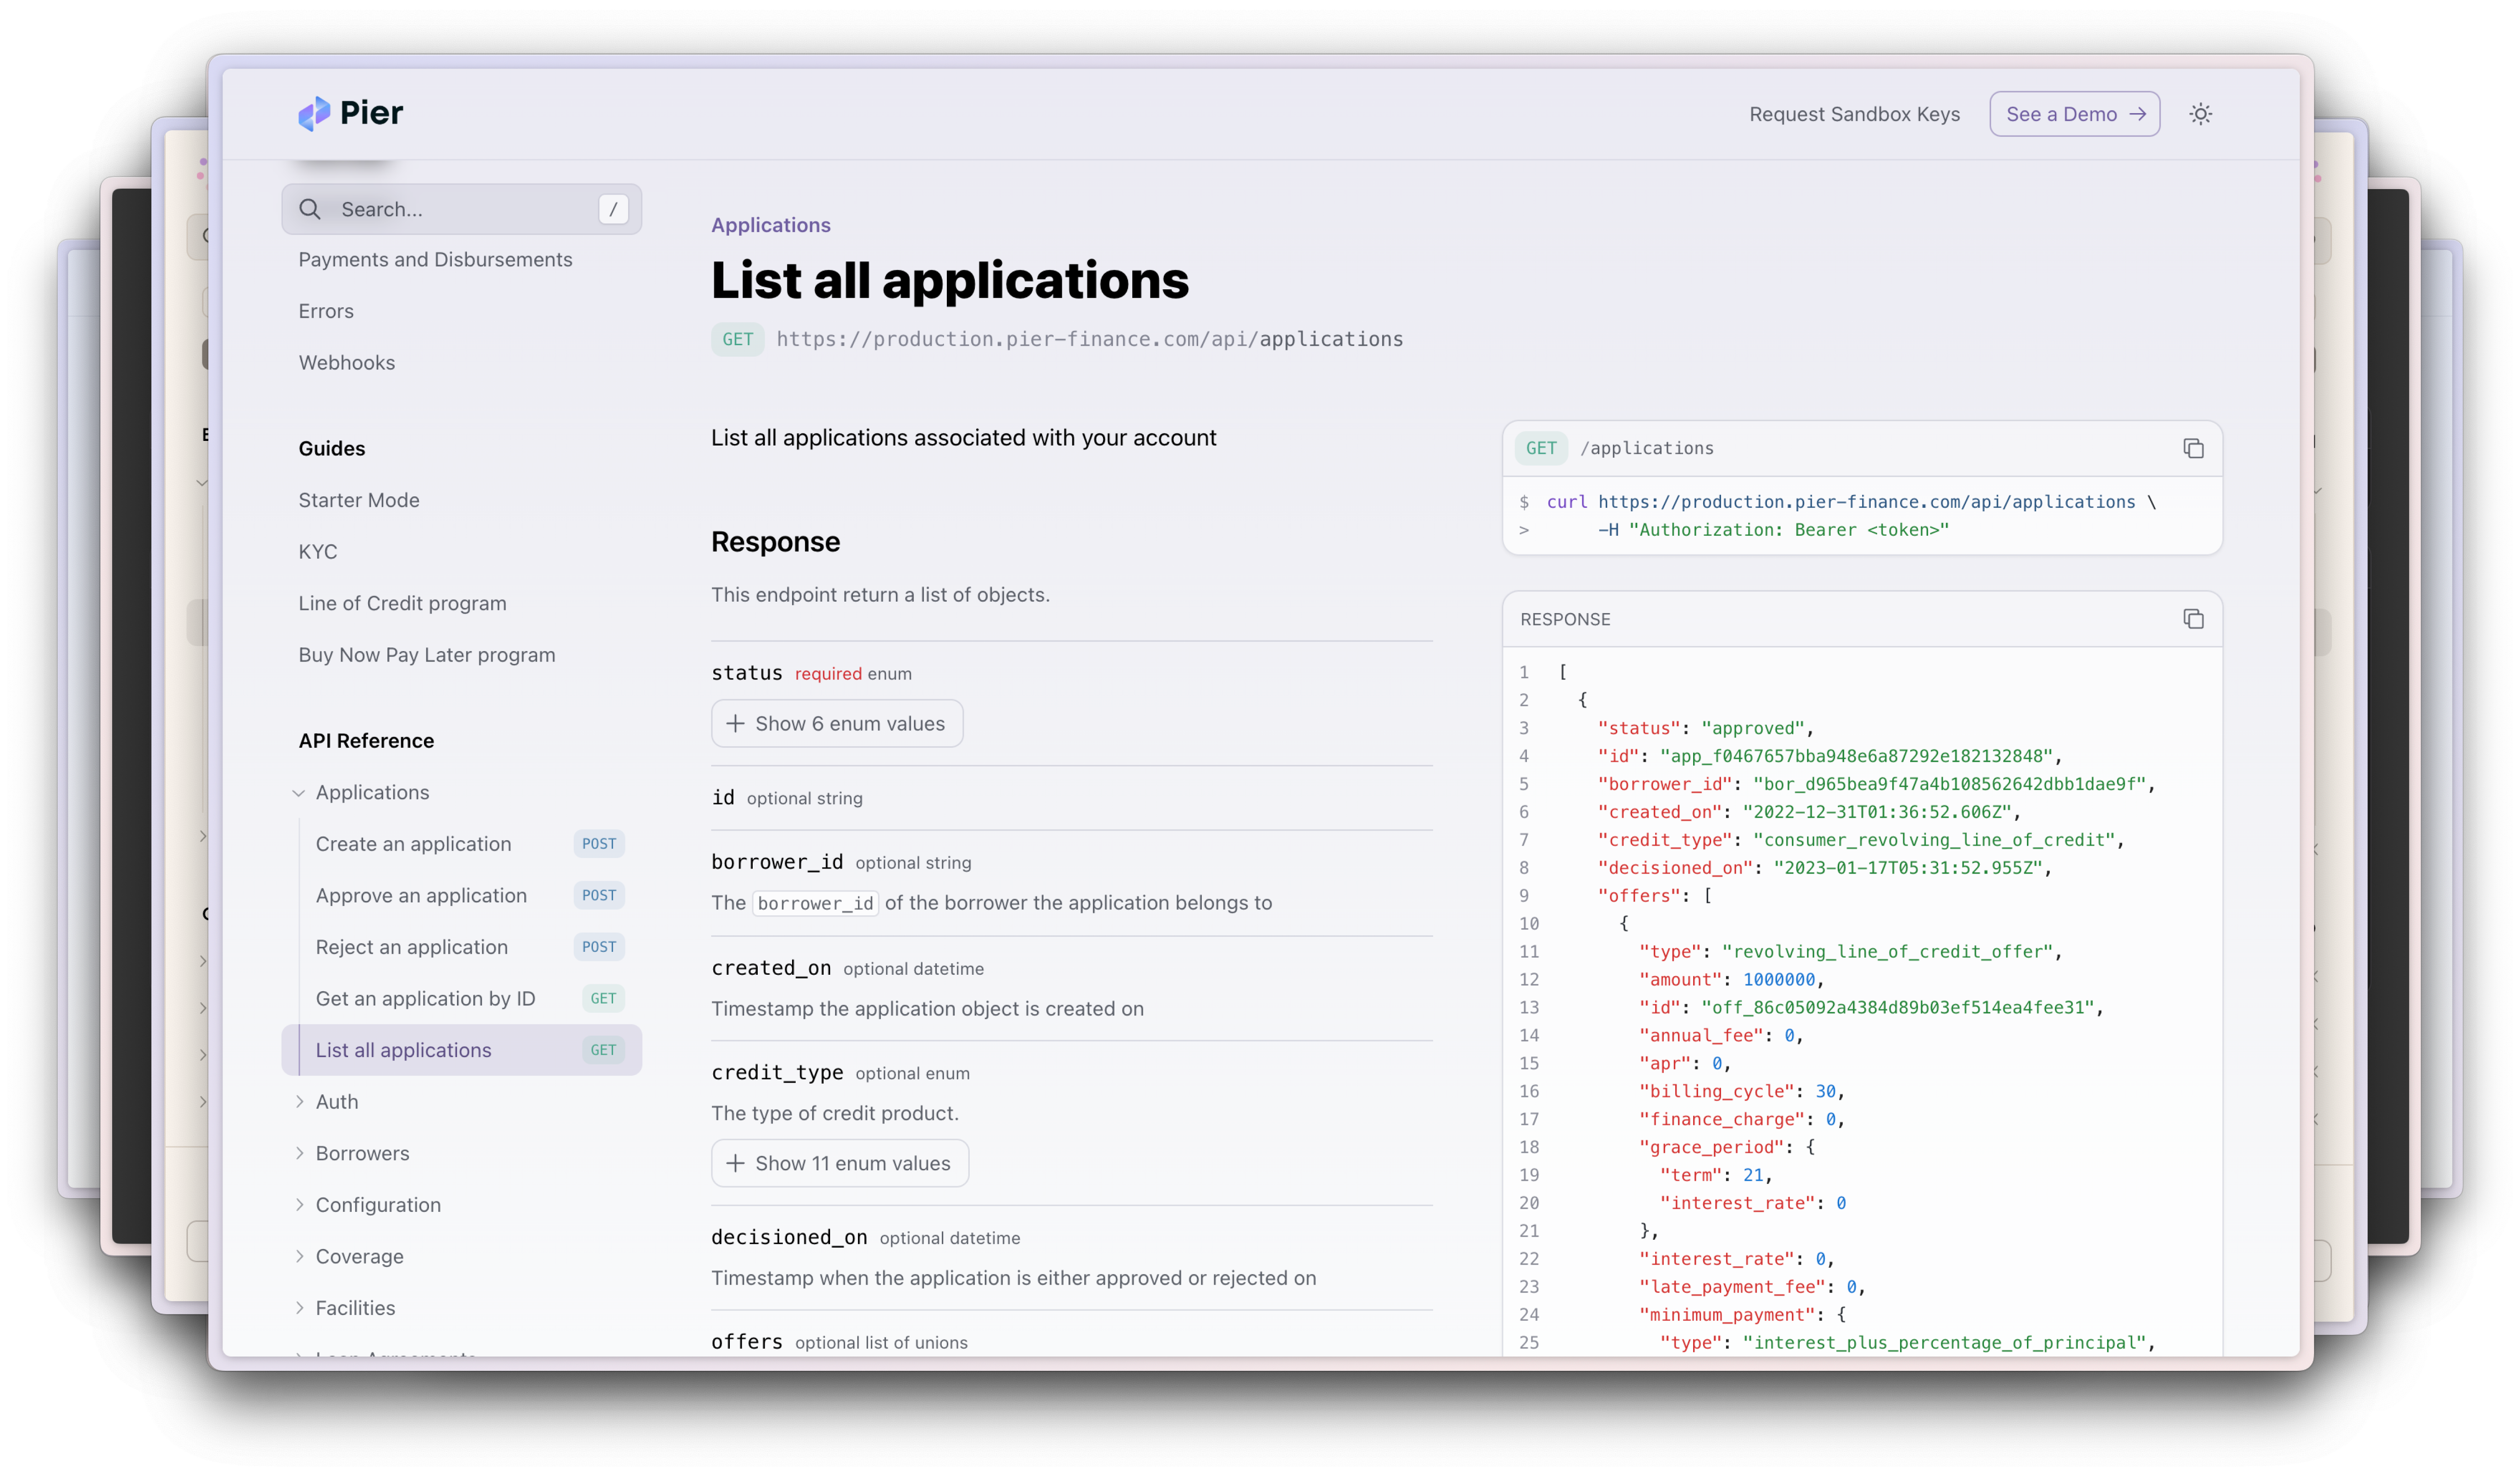Open the Line of Credit program guide
The image size is (2520, 1477).
[x=402, y=602]
